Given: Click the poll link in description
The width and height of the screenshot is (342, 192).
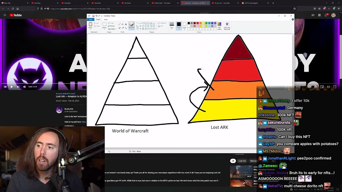Looking at the screenshot, I should [84, 122].
